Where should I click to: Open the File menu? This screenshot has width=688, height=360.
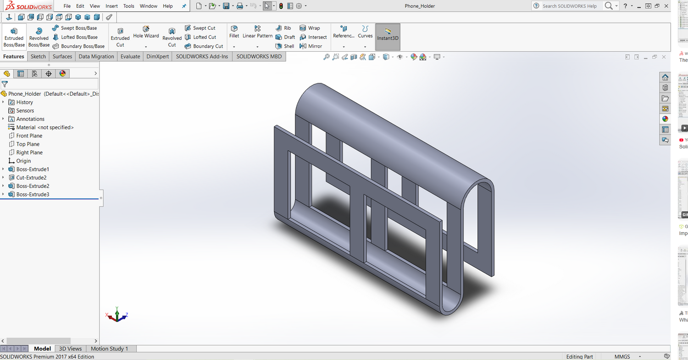[67, 6]
